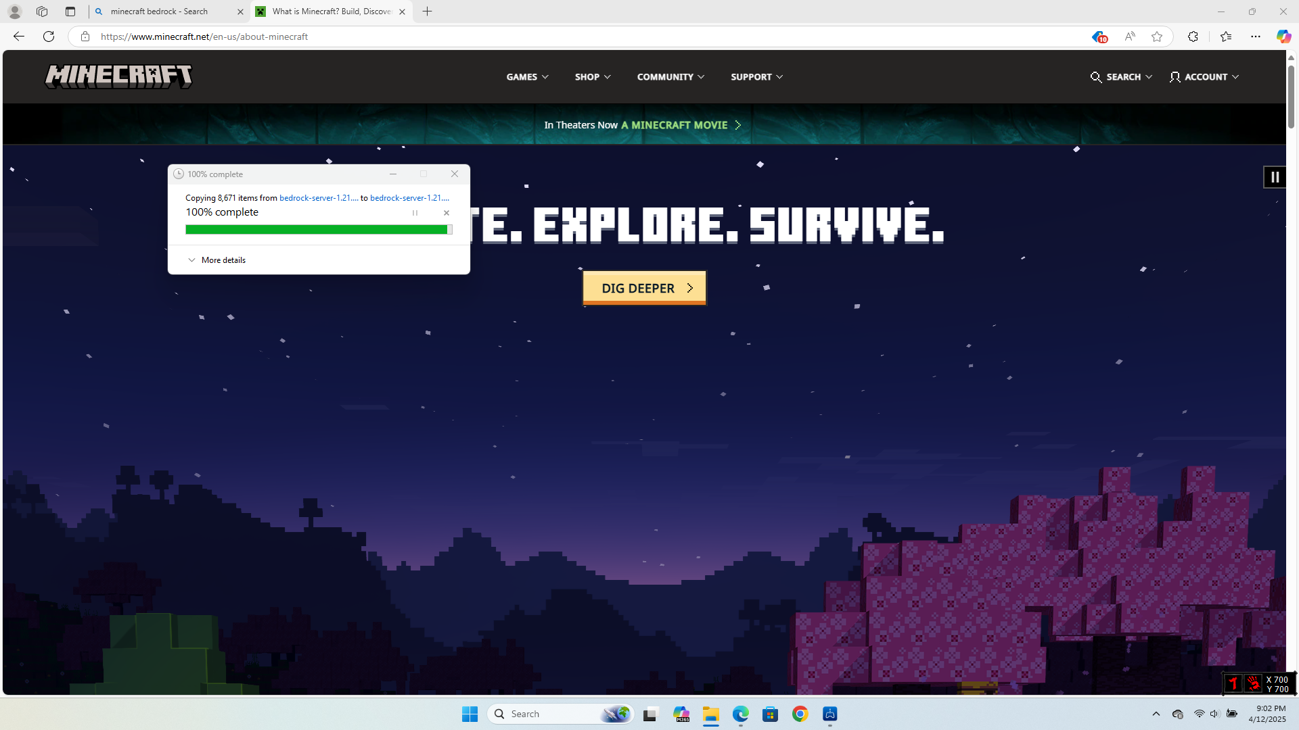Expand the SHOP menu
This screenshot has height=730, width=1299.
[x=593, y=77]
